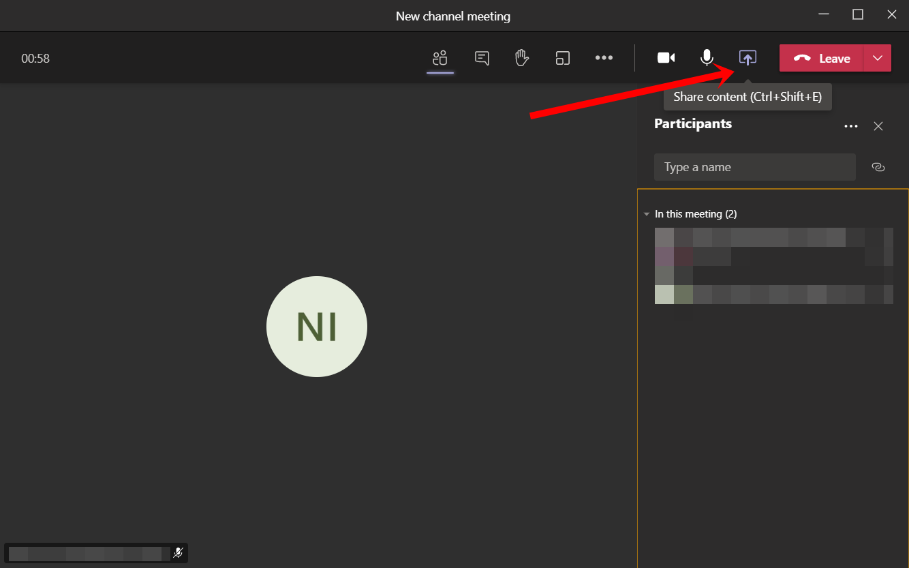Open Participants panel more options ellipsis
This screenshot has width=909, height=568.
tap(850, 126)
